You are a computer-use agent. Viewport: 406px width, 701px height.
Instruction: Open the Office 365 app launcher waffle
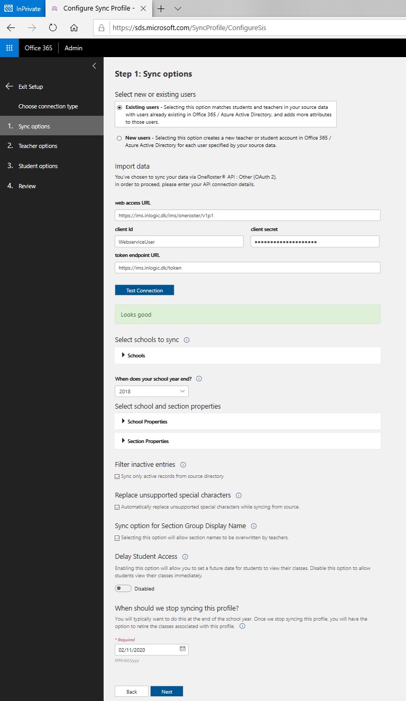coord(9,48)
